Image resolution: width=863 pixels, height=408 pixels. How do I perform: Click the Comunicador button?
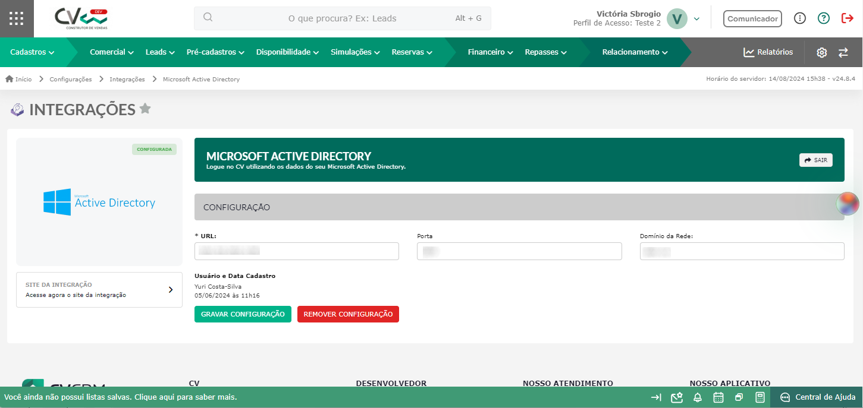click(752, 18)
